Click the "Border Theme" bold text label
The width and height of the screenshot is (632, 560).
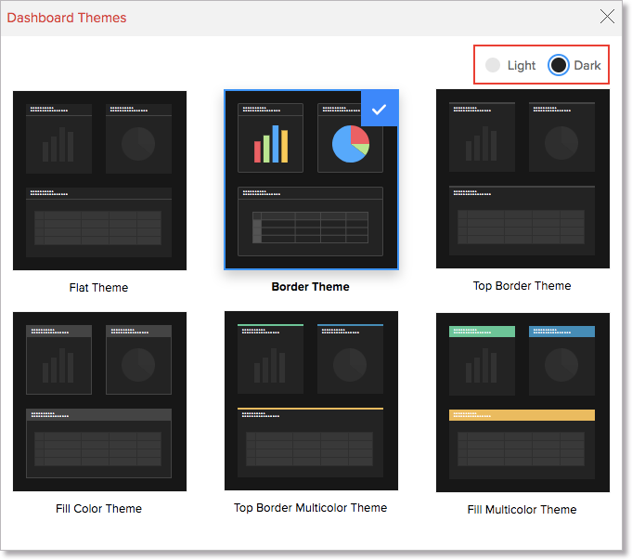point(310,287)
